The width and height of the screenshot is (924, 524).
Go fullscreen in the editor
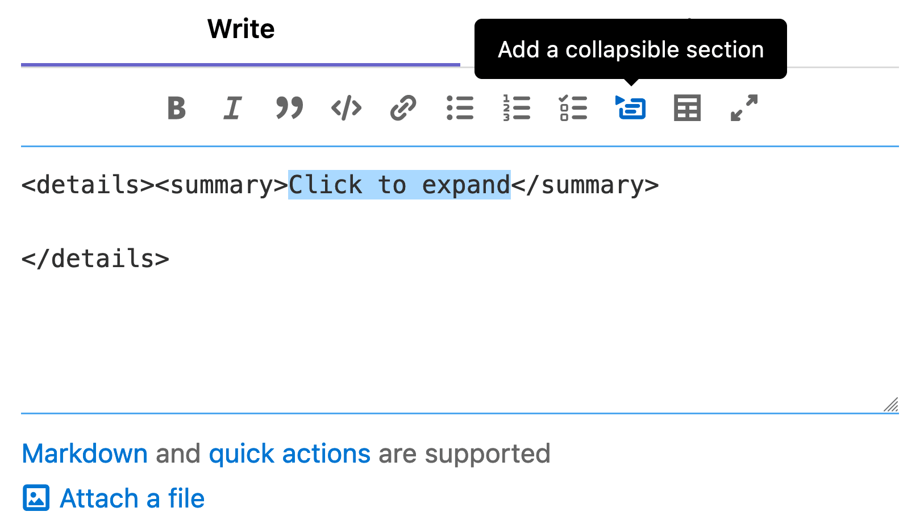point(742,108)
